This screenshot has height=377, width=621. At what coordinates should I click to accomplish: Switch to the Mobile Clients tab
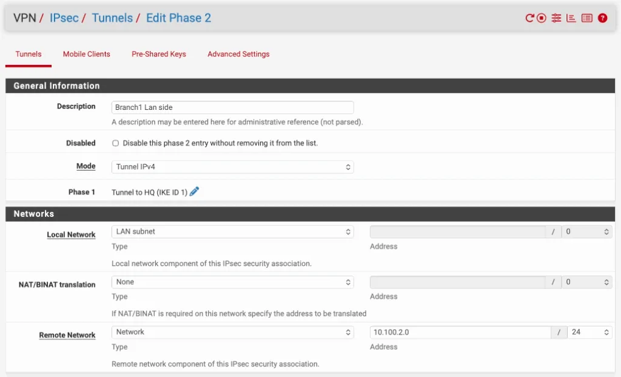pos(87,54)
